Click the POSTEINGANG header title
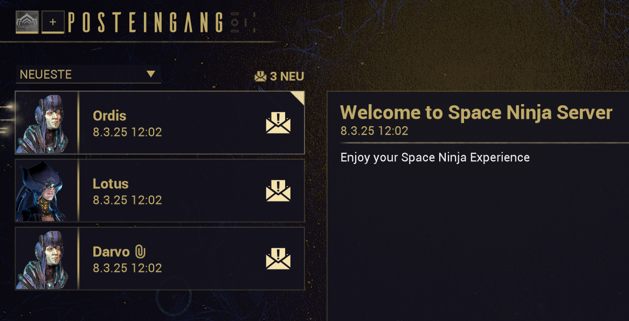Screen dimensions: 629x321 point(146,23)
